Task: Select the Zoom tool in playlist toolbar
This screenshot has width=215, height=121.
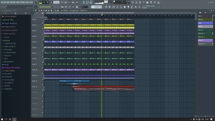Action: pos(56,10)
